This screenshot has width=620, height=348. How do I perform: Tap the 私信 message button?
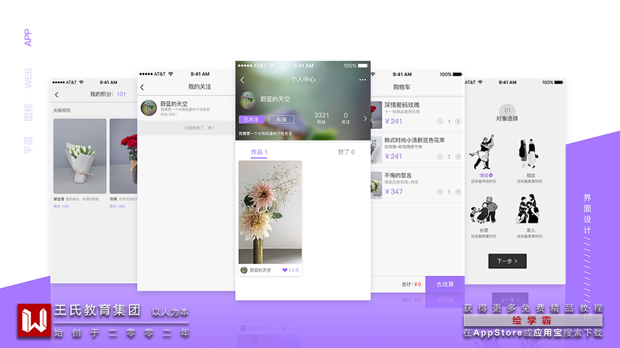281,120
